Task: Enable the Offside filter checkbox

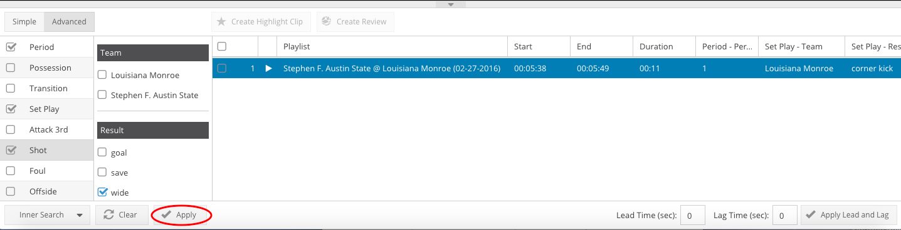Action: pos(11,191)
